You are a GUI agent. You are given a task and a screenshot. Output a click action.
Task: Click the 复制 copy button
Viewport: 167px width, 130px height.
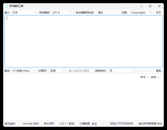tap(158, 70)
